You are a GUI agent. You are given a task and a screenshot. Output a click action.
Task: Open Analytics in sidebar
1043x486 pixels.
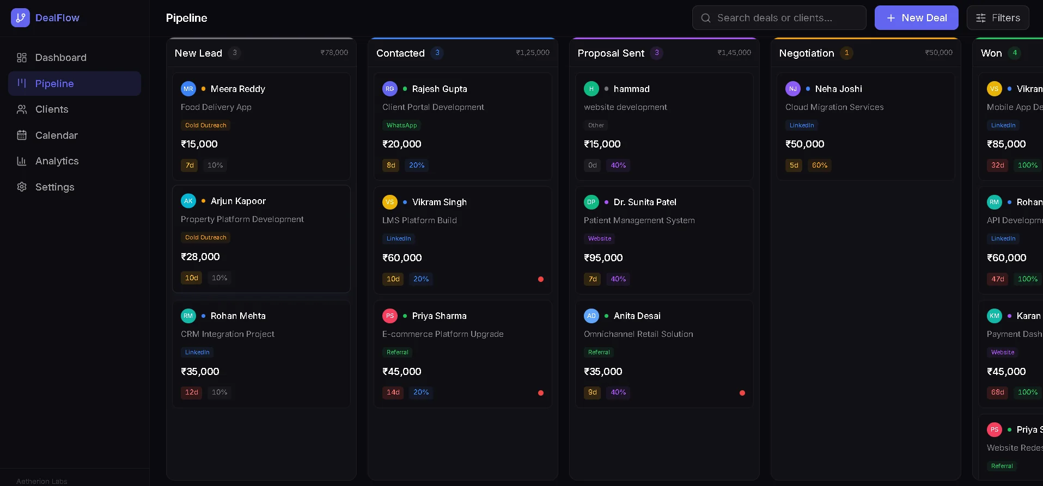(x=75, y=161)
